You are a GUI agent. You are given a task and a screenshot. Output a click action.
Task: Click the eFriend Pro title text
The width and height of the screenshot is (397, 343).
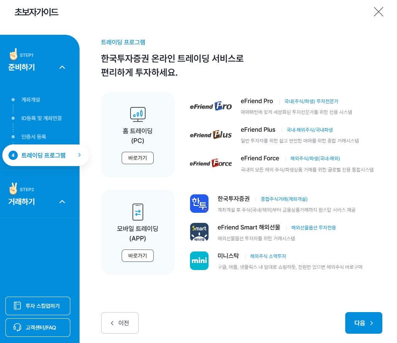pos(257,101)
